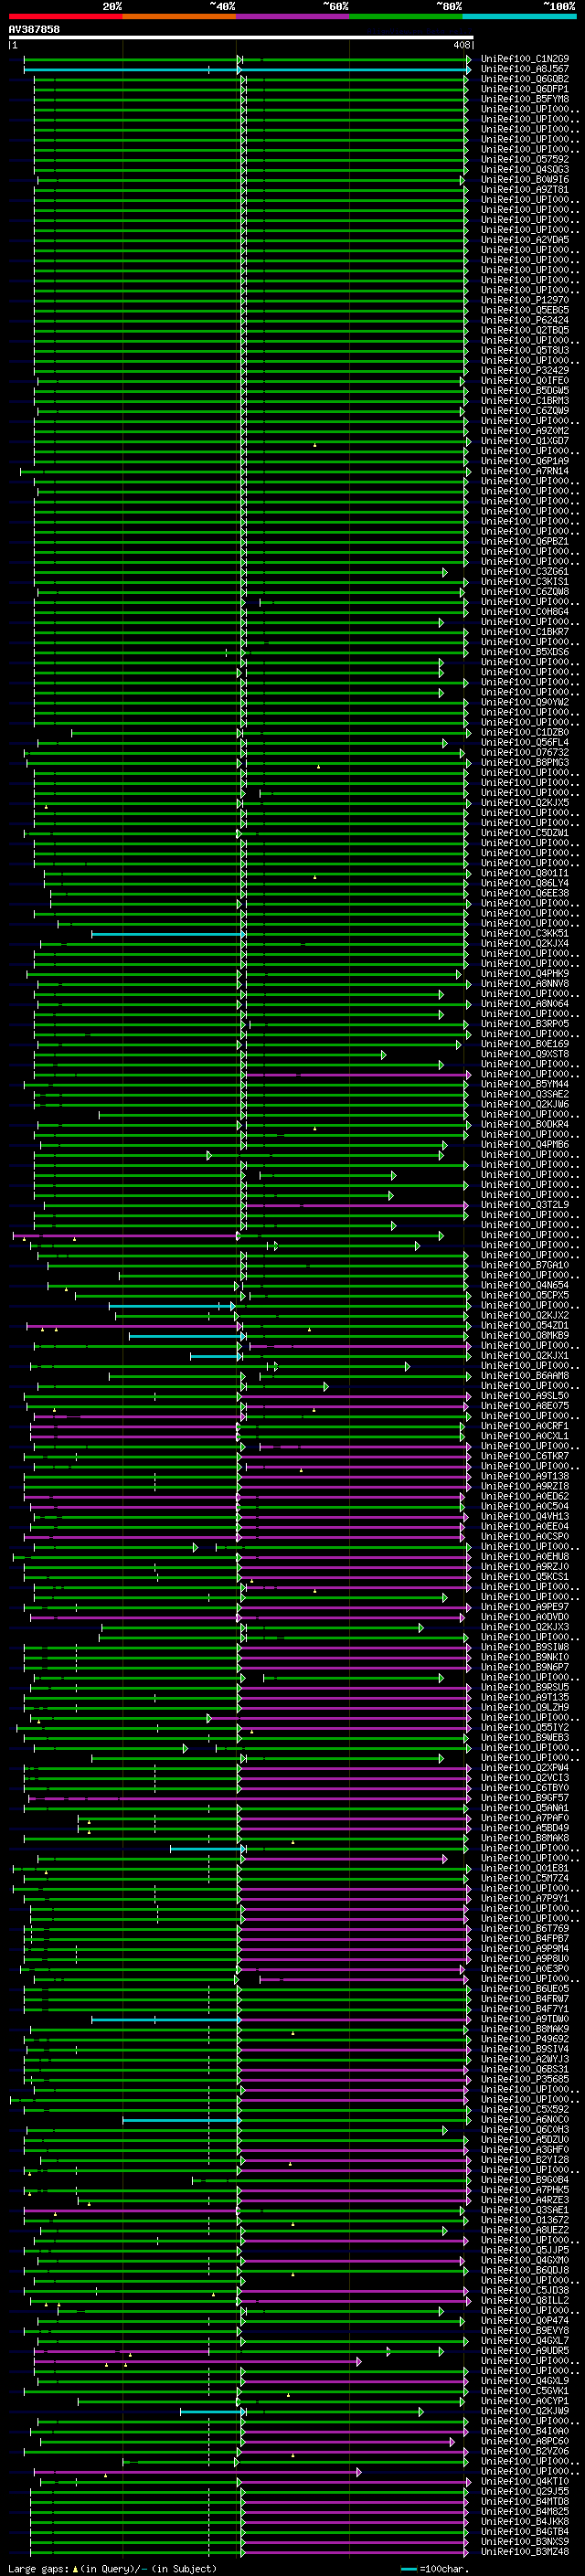Open hit UniRef100_B5FYM8

525,99
